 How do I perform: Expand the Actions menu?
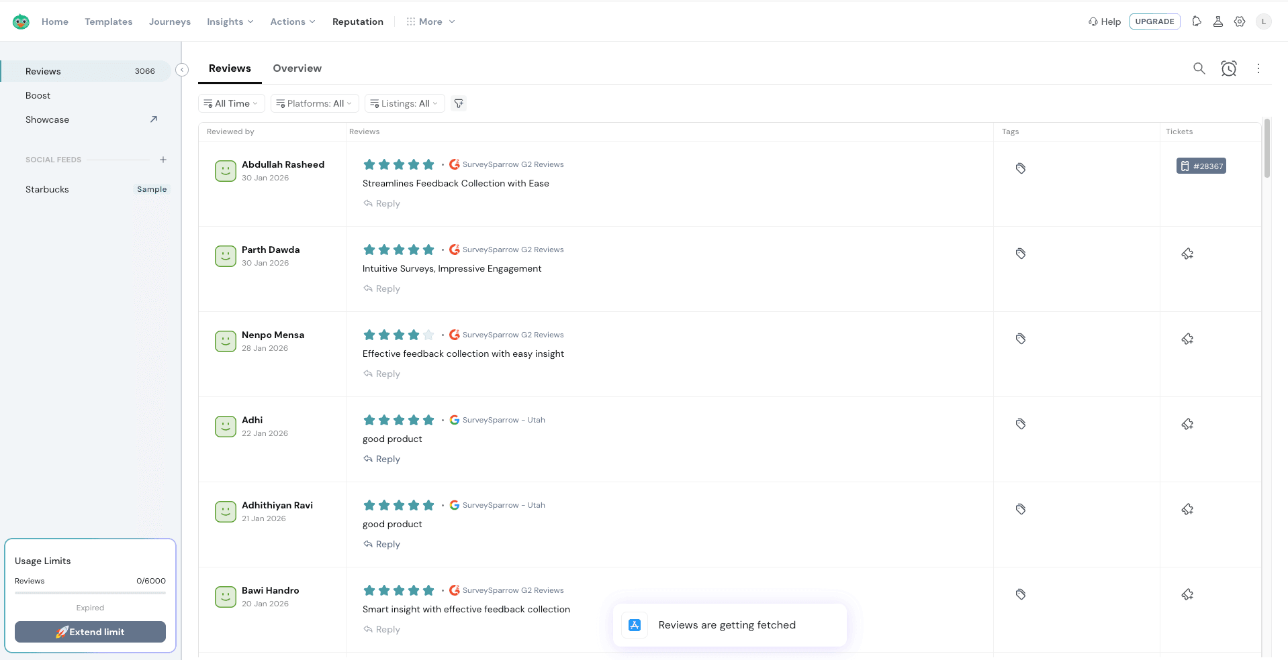pyautogui.click(x=293, y=21)
